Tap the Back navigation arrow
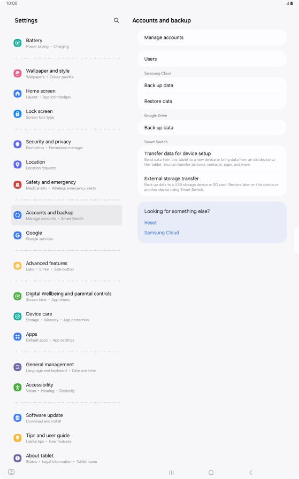The width and height of the screenshot is (299, 479). coord(251,473)
